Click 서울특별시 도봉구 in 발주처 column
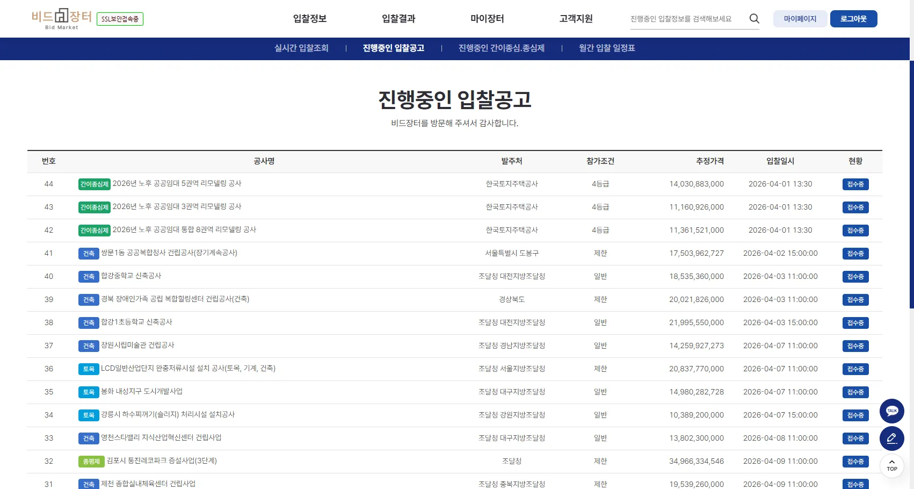 coord(512,253)
